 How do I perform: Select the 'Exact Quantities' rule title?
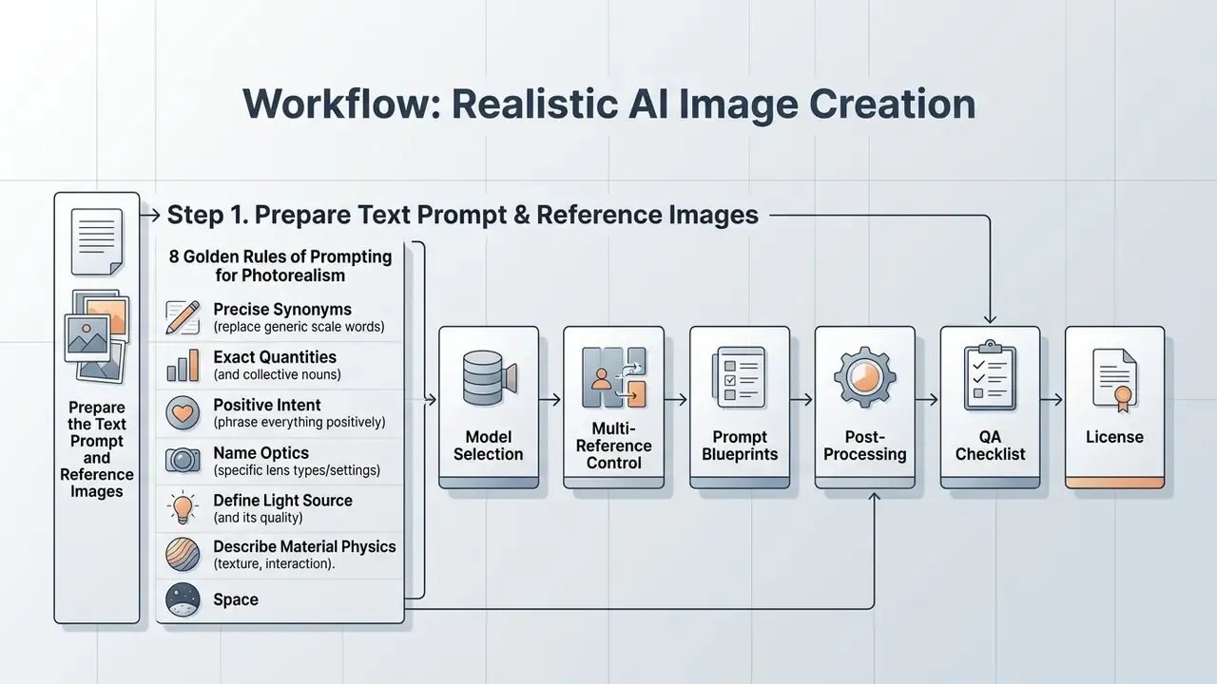[x=275, y=357]
